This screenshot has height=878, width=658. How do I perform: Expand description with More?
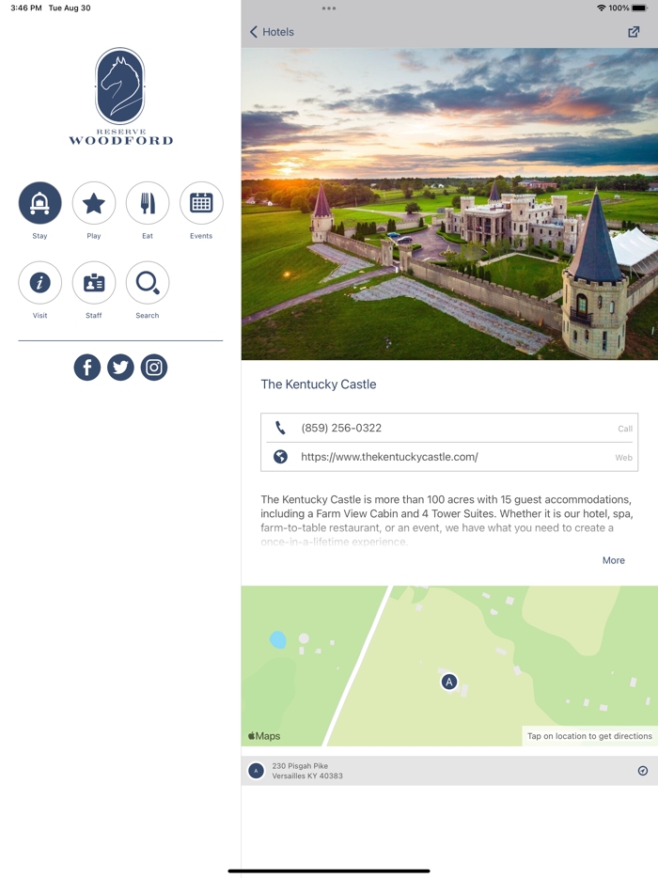[x=613, y=560]
